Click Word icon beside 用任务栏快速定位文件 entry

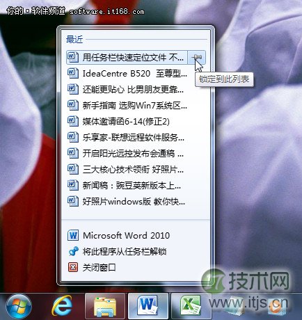[73, 57]
